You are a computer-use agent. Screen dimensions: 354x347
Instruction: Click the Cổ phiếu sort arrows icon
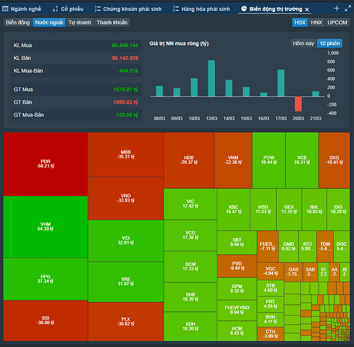coord(55,9)
